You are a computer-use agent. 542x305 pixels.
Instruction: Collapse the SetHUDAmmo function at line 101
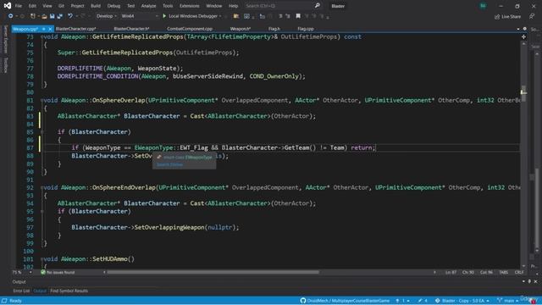point(42,258)
